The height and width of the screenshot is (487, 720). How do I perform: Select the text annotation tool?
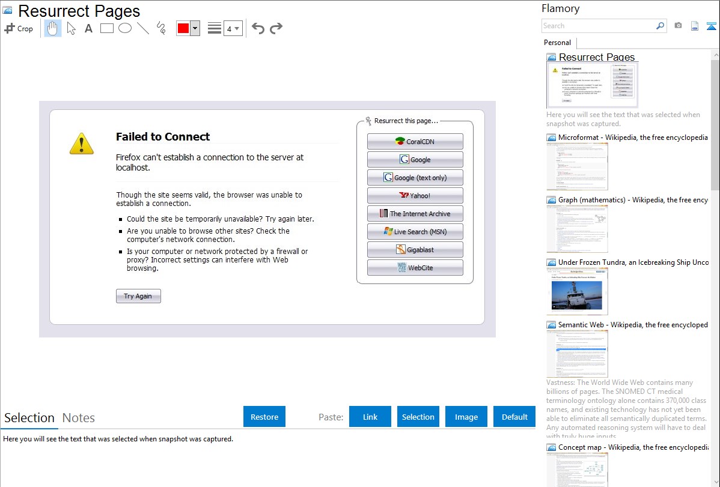pyautogui.click(x=88, y=28)
